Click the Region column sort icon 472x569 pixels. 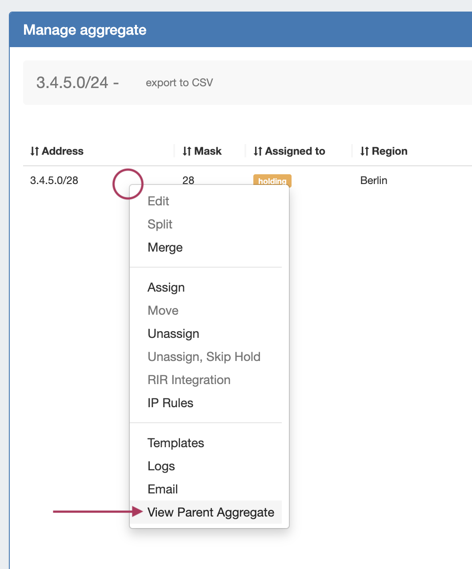click(x=364, y=151)
